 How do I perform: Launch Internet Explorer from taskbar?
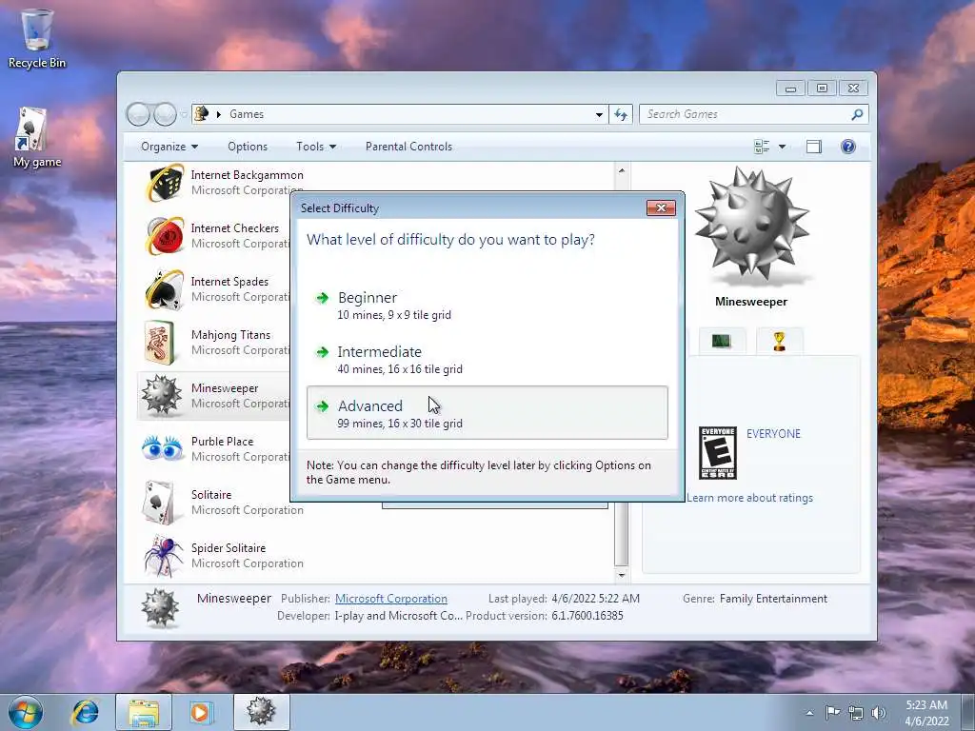tap(85, 712)
